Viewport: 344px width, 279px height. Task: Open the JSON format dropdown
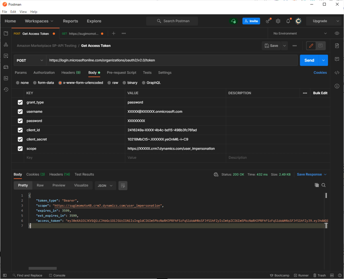coord(105,186)
